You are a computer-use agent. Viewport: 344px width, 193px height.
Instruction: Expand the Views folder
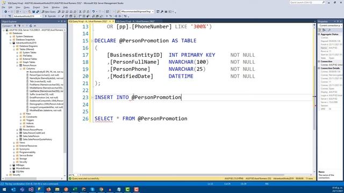click(x=14, y=143)
